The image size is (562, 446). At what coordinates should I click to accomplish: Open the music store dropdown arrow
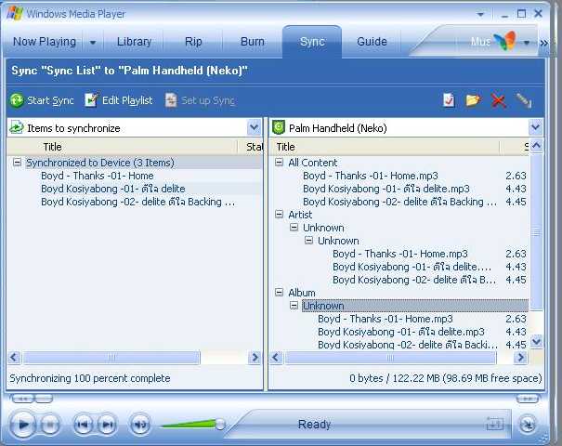point(527,43)
